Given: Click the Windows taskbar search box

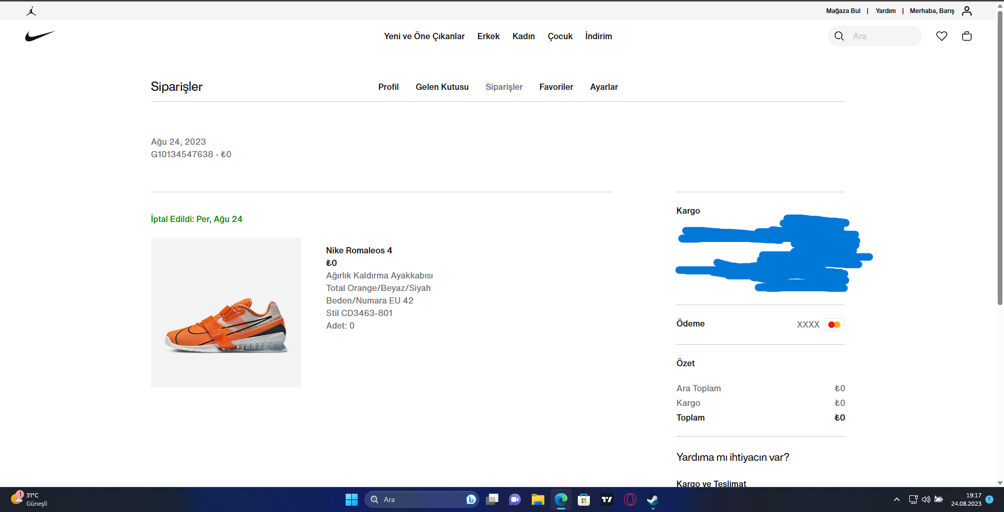Looking at the screenshot, I should tap(421, 499).
